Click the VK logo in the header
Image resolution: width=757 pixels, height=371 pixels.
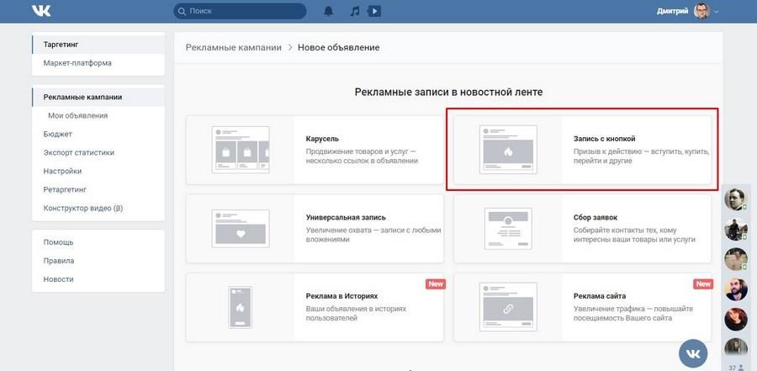(41, 11)
